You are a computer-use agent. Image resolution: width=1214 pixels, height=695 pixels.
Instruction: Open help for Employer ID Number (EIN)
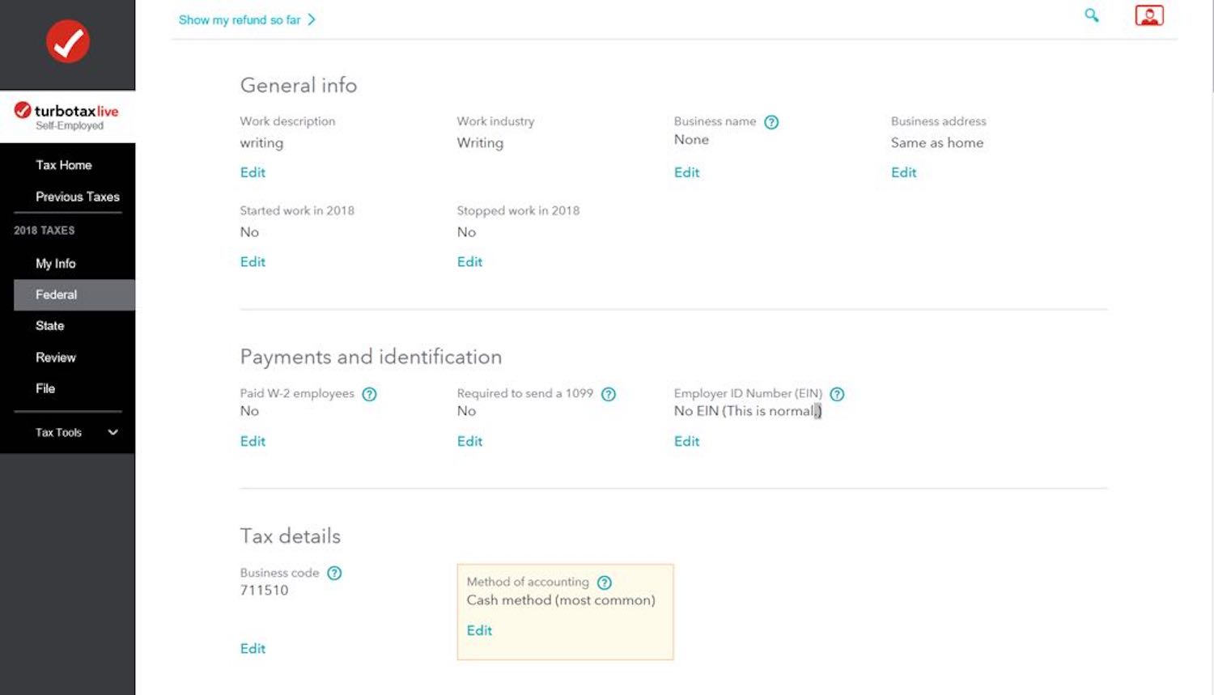(x=838, y=394)
